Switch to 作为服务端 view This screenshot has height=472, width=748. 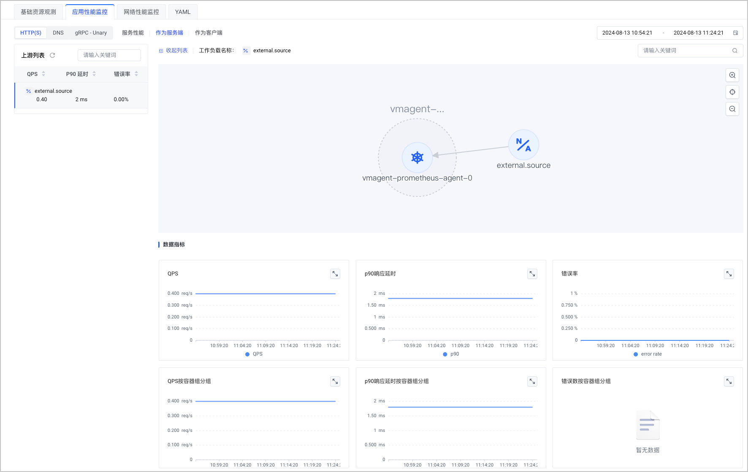tap(169, 33)
